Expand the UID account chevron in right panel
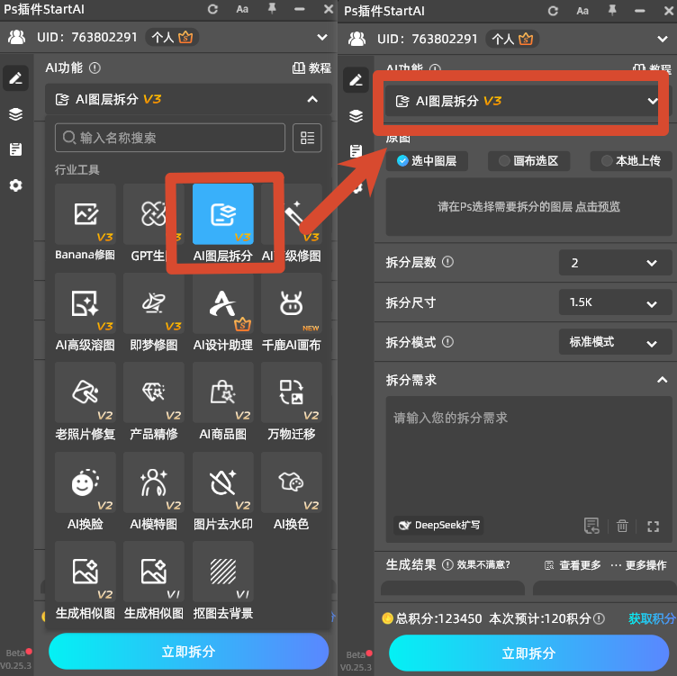Screen dimensions: 677x676 (663, 39)
